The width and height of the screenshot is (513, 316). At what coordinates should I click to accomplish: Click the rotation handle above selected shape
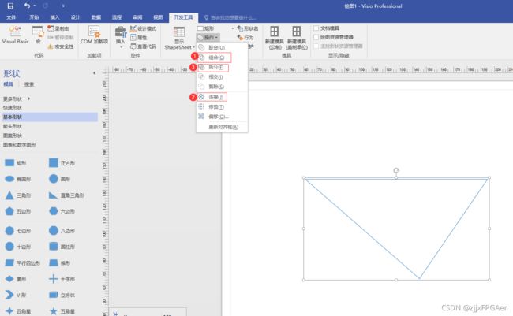pyautogui.click(x=396, y=170)
